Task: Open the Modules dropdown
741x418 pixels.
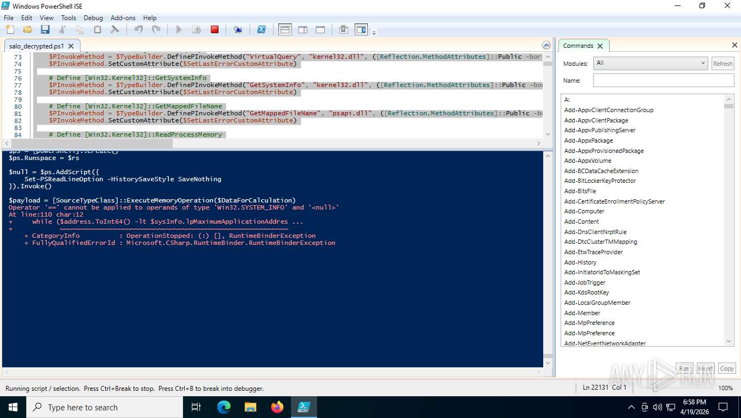Action: click(x=651, y=63)
